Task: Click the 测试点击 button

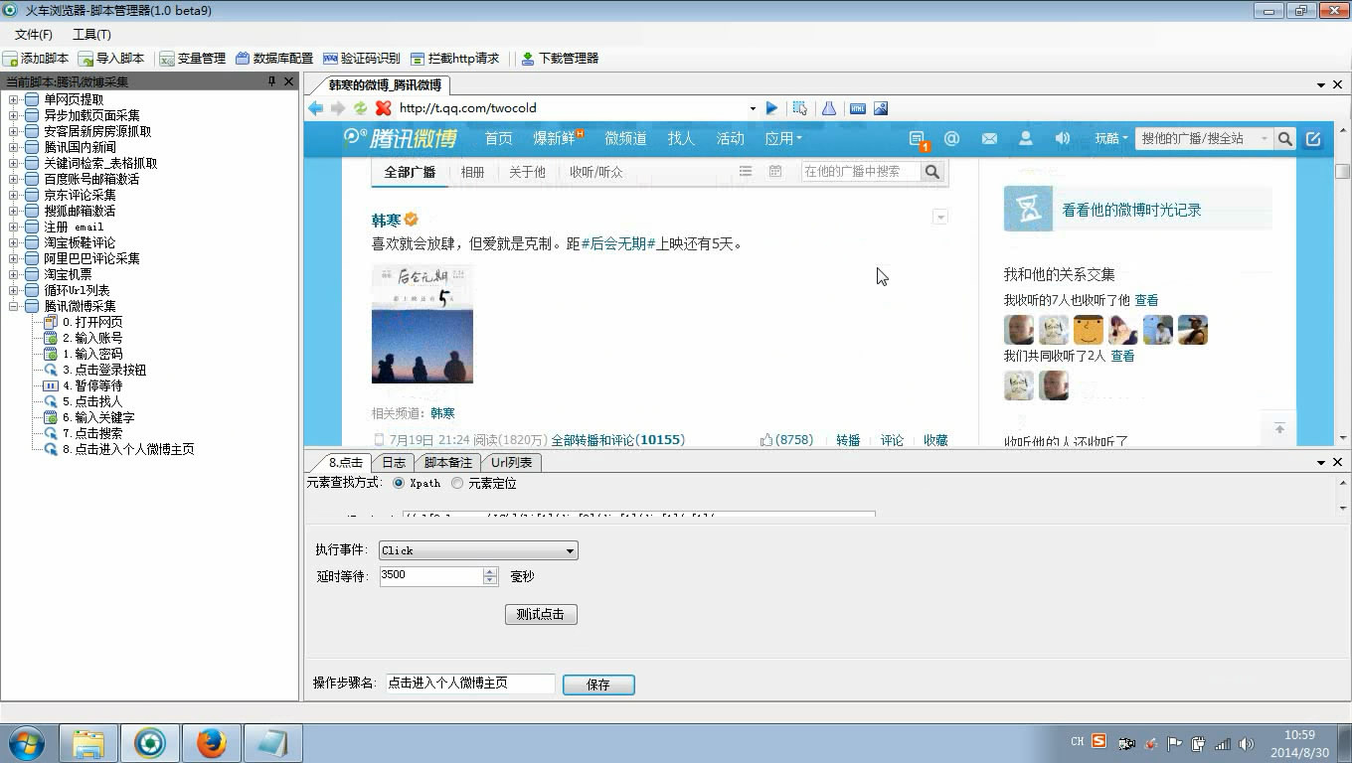Action: point(541,614)
